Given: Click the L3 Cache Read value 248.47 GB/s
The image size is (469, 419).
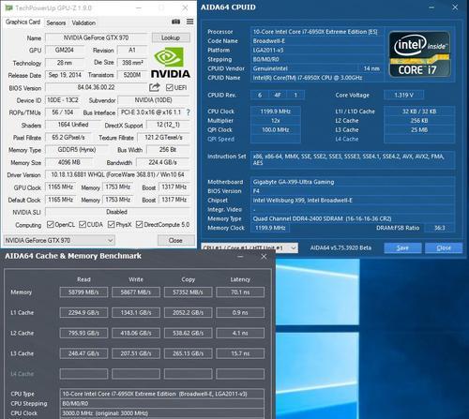Looking at the screenshot, I should [x=83, y=353].
